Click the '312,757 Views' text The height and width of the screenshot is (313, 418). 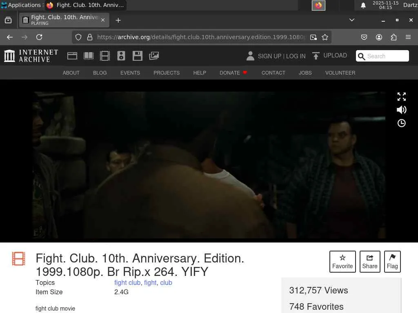318,290
